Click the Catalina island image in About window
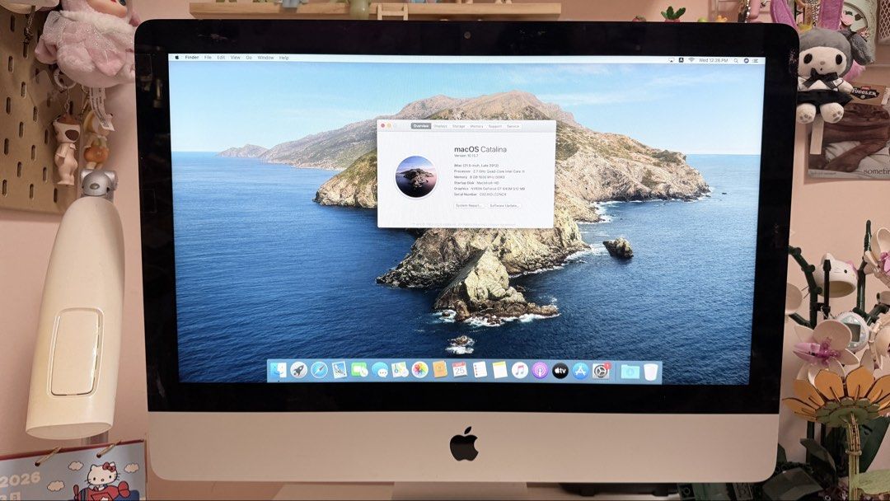890x501 pixels. pyautogui.click(x=416, y=177)
